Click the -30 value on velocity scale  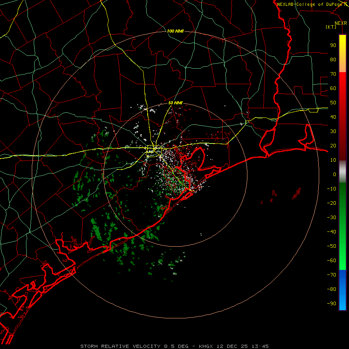(332, 218)
